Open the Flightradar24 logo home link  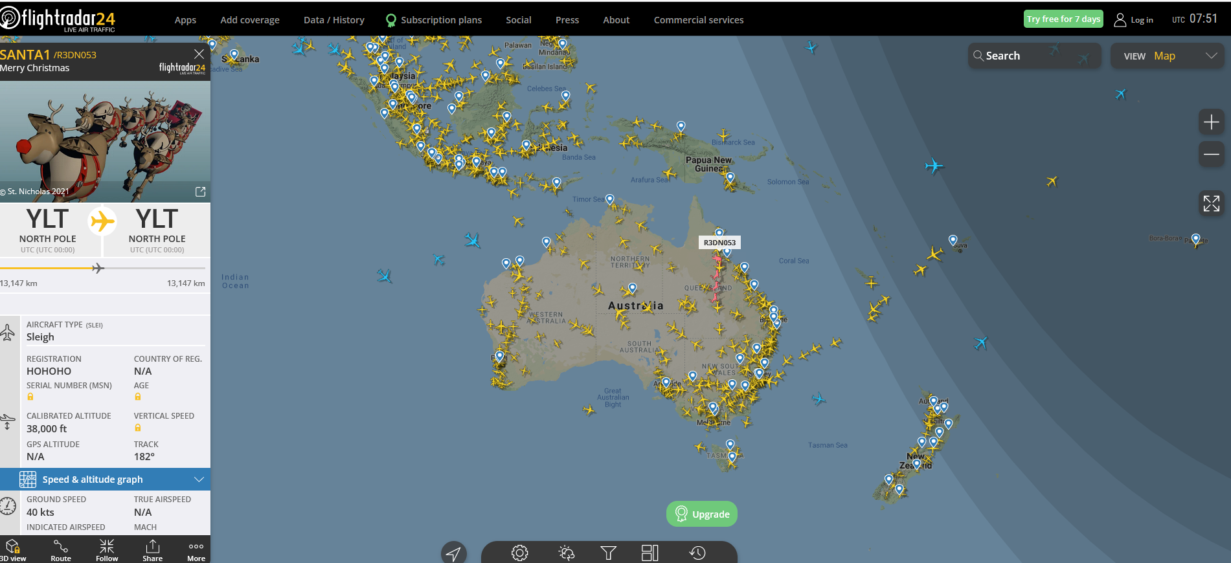point(58,18)
